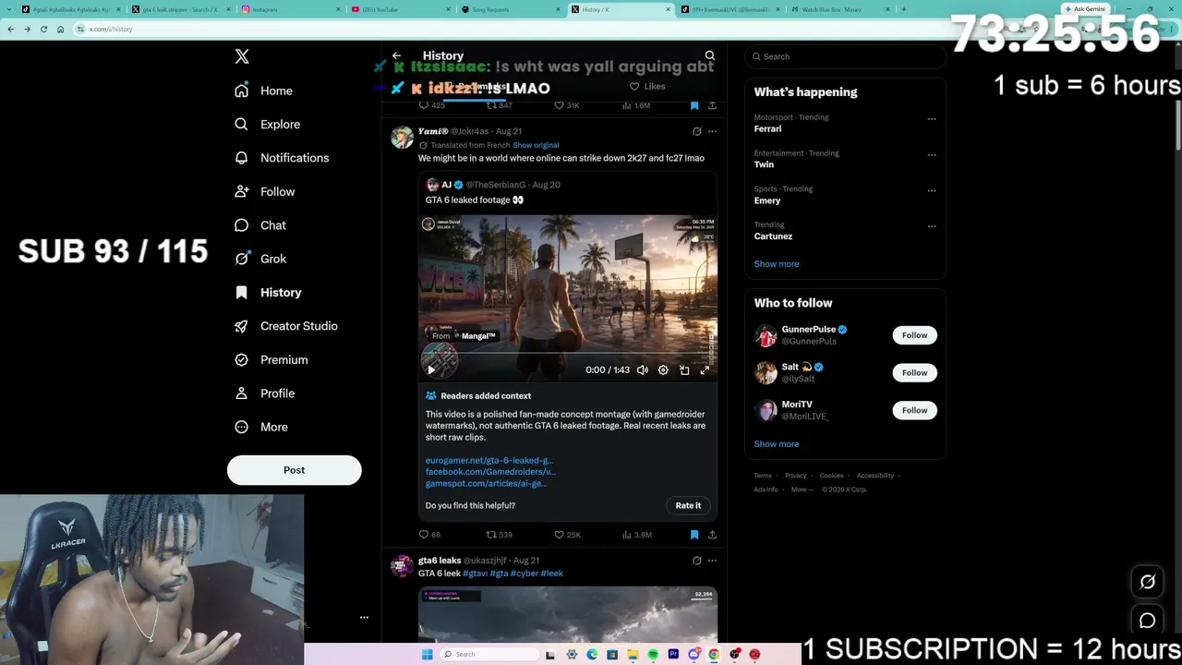Open the Windows Start menu
The width and height of the screenshot is (1182, 665).
pyautogui.click(x=427, y=655)
